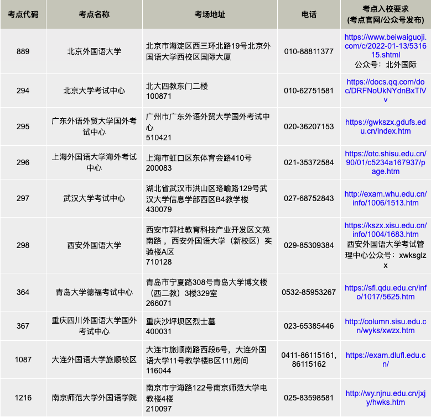Screen dimensions: 431x417
Task: Click the name cell 南京师范大学外国语学院
Action: pos(94,398)
